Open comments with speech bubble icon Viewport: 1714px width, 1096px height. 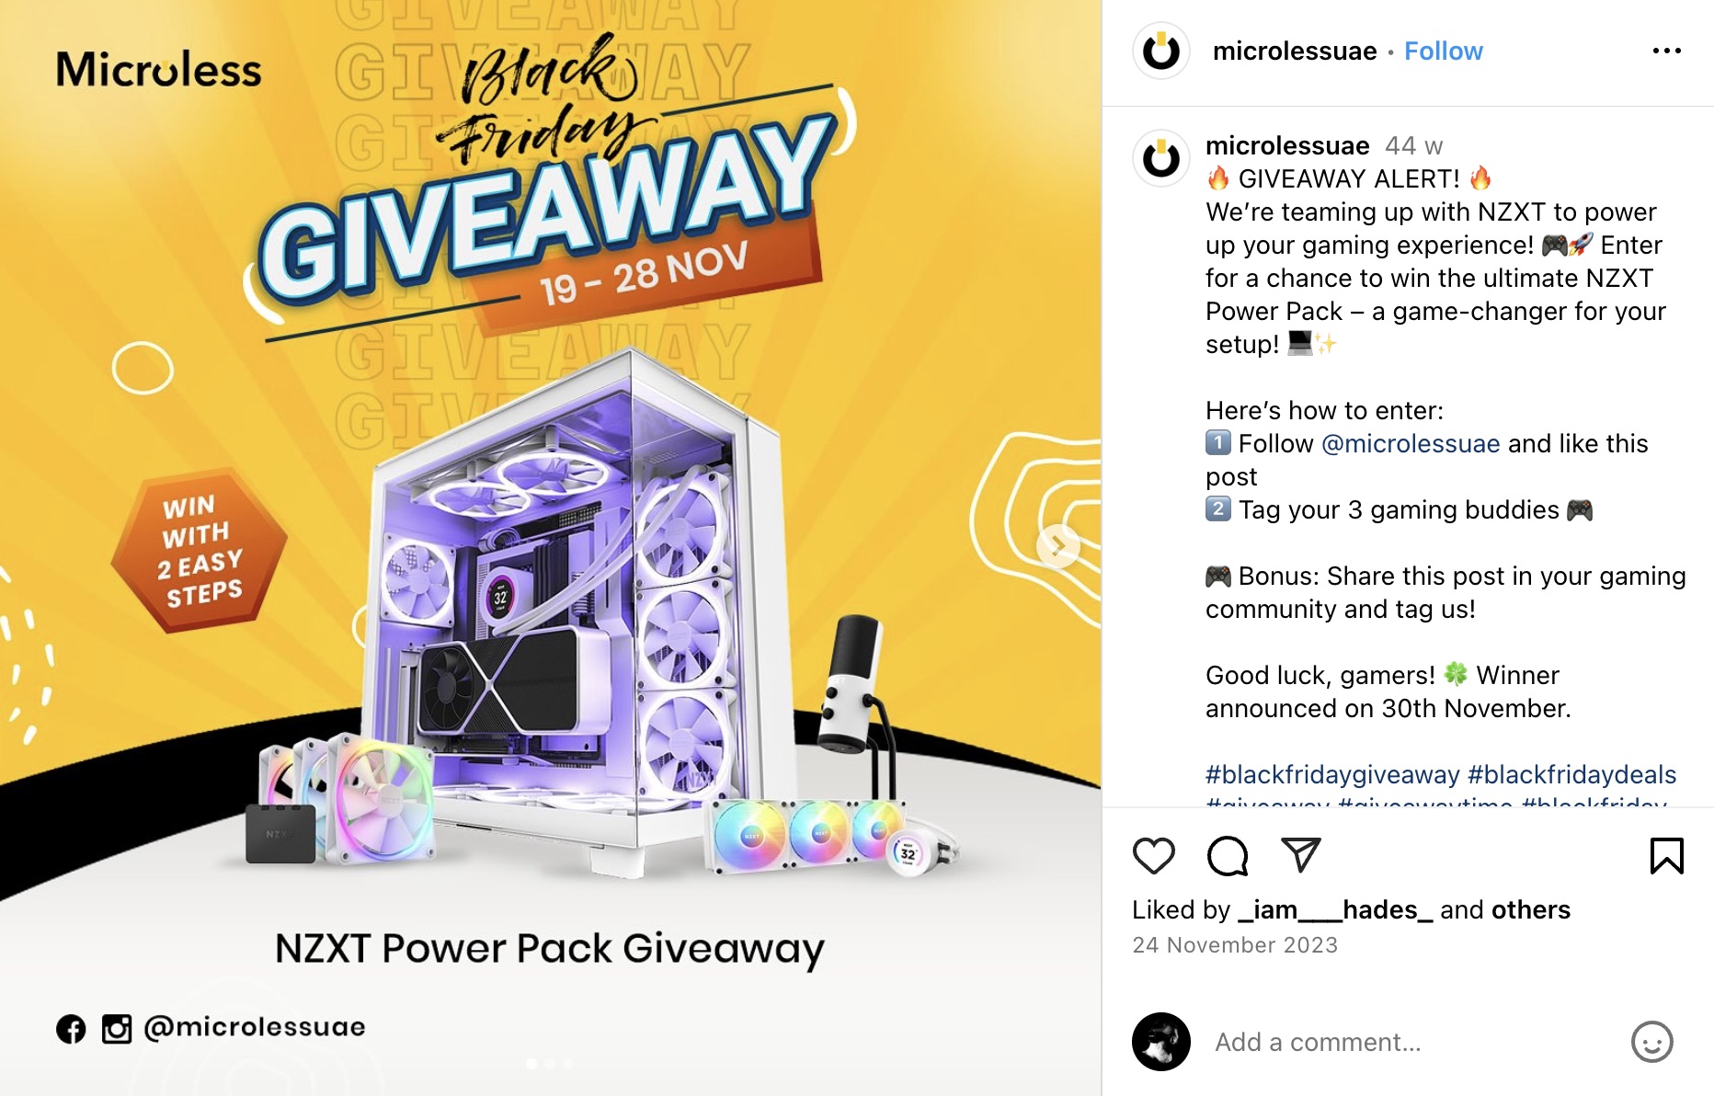[1227, 856]
